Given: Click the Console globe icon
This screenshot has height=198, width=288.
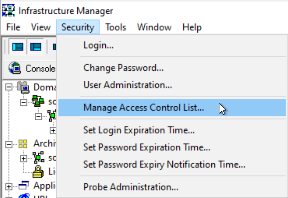Looking at the screenshot, I should point(15,68).
